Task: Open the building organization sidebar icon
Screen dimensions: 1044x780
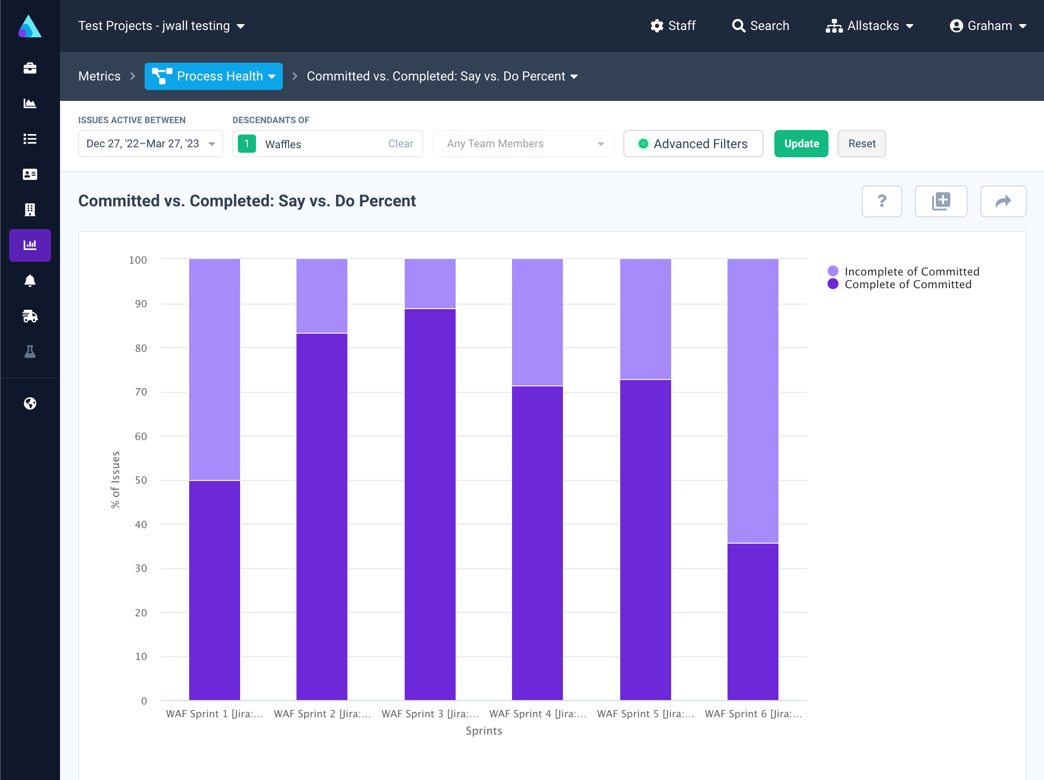Action: (30, 210)
